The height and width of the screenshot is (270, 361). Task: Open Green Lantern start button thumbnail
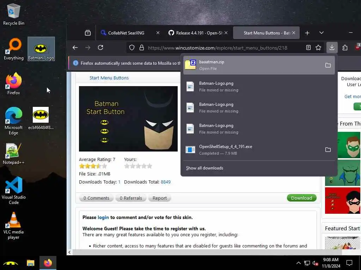[x=349, y=144]
